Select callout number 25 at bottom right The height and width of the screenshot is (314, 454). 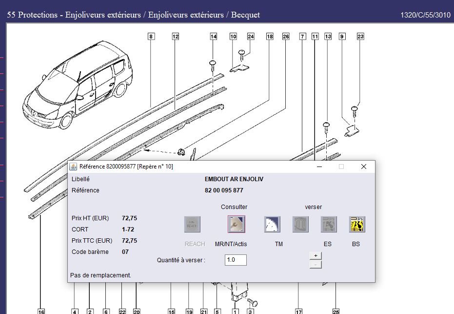[x=336, y=311]
